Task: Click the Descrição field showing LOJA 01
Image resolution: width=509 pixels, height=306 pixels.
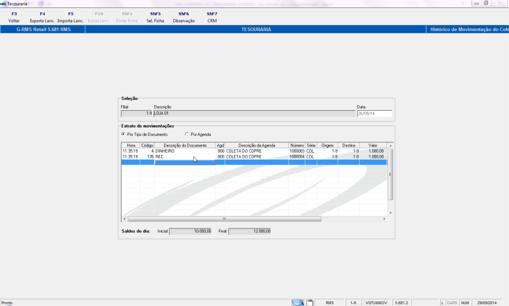Action: [x=255, y=114]
